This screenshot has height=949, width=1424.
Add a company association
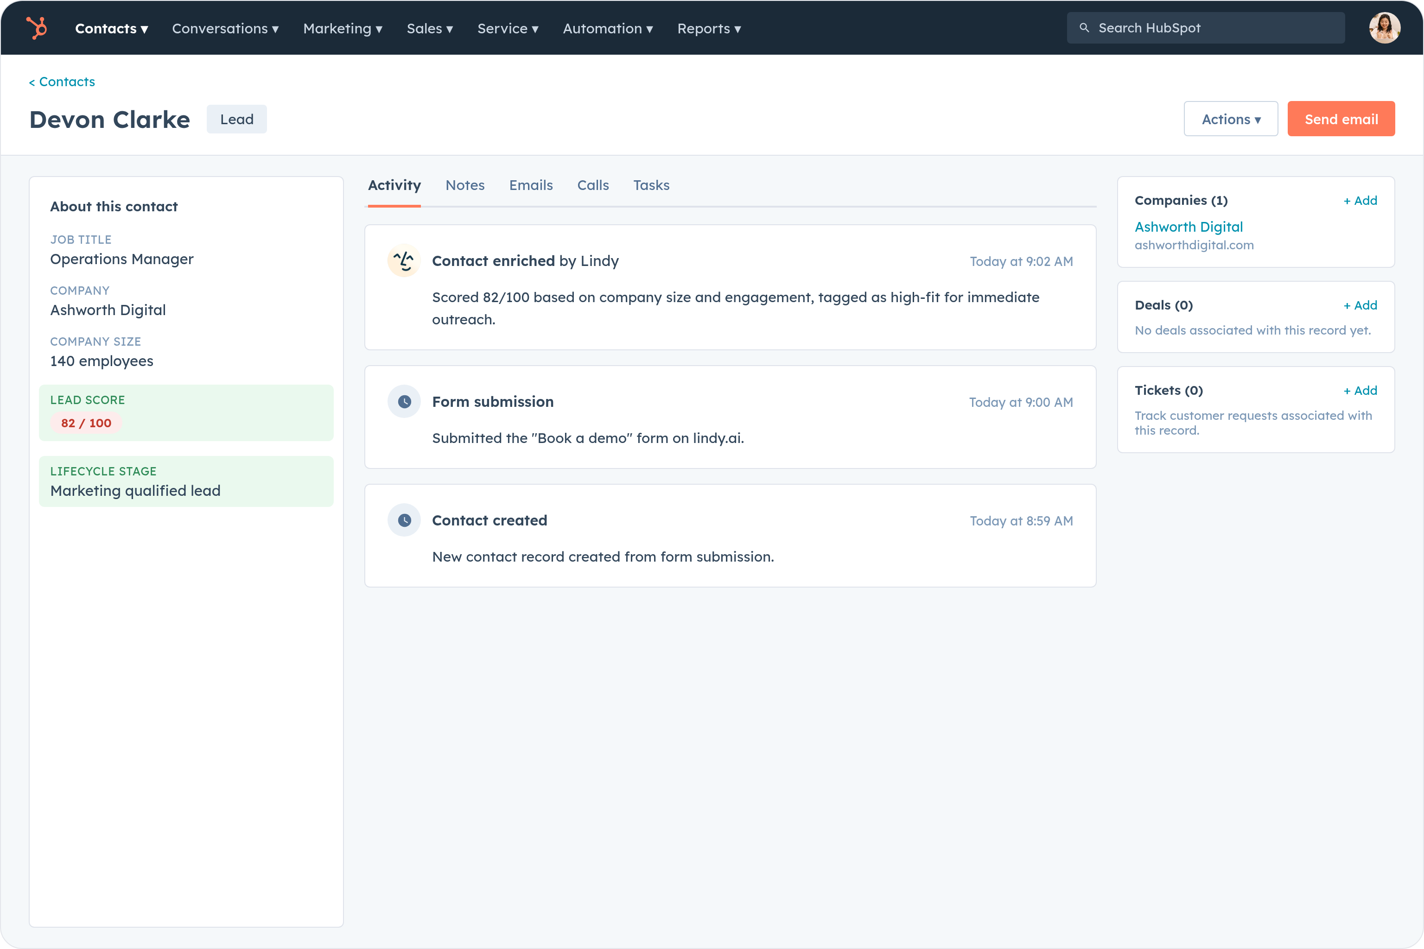[x=1360, y=200]
